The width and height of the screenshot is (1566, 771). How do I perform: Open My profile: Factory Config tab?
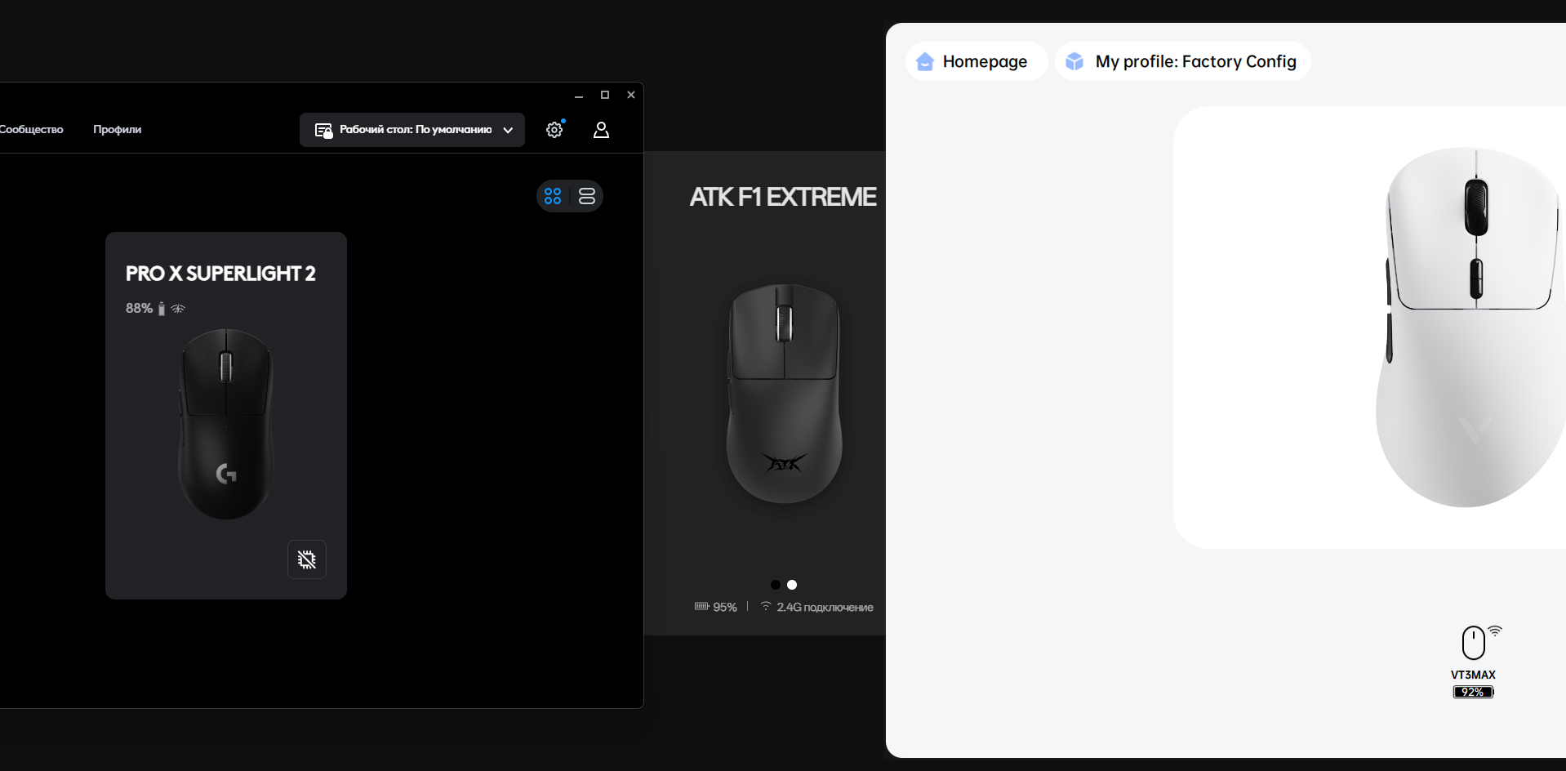click(x=1183, y=61)
